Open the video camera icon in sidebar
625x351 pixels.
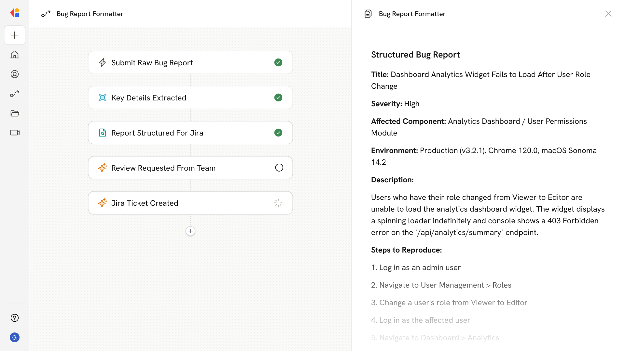point(15,133)
